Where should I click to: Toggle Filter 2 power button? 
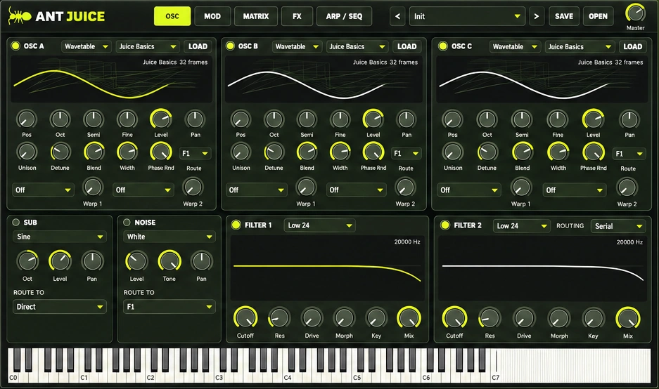click(444, 225)
